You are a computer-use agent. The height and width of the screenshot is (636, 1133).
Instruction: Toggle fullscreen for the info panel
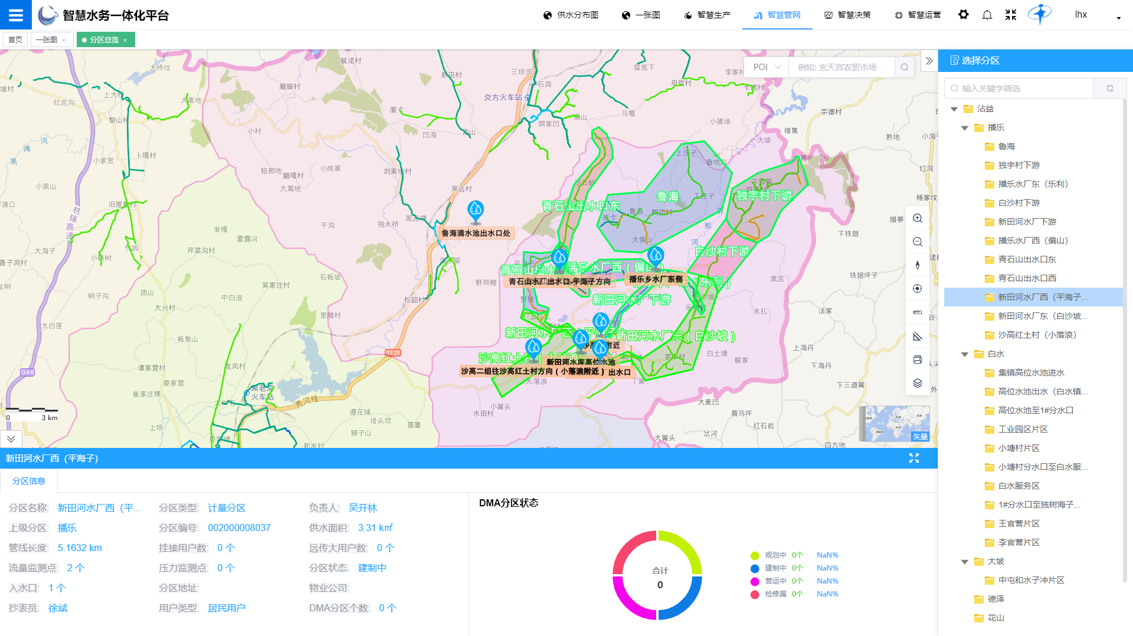click(914, 459)
